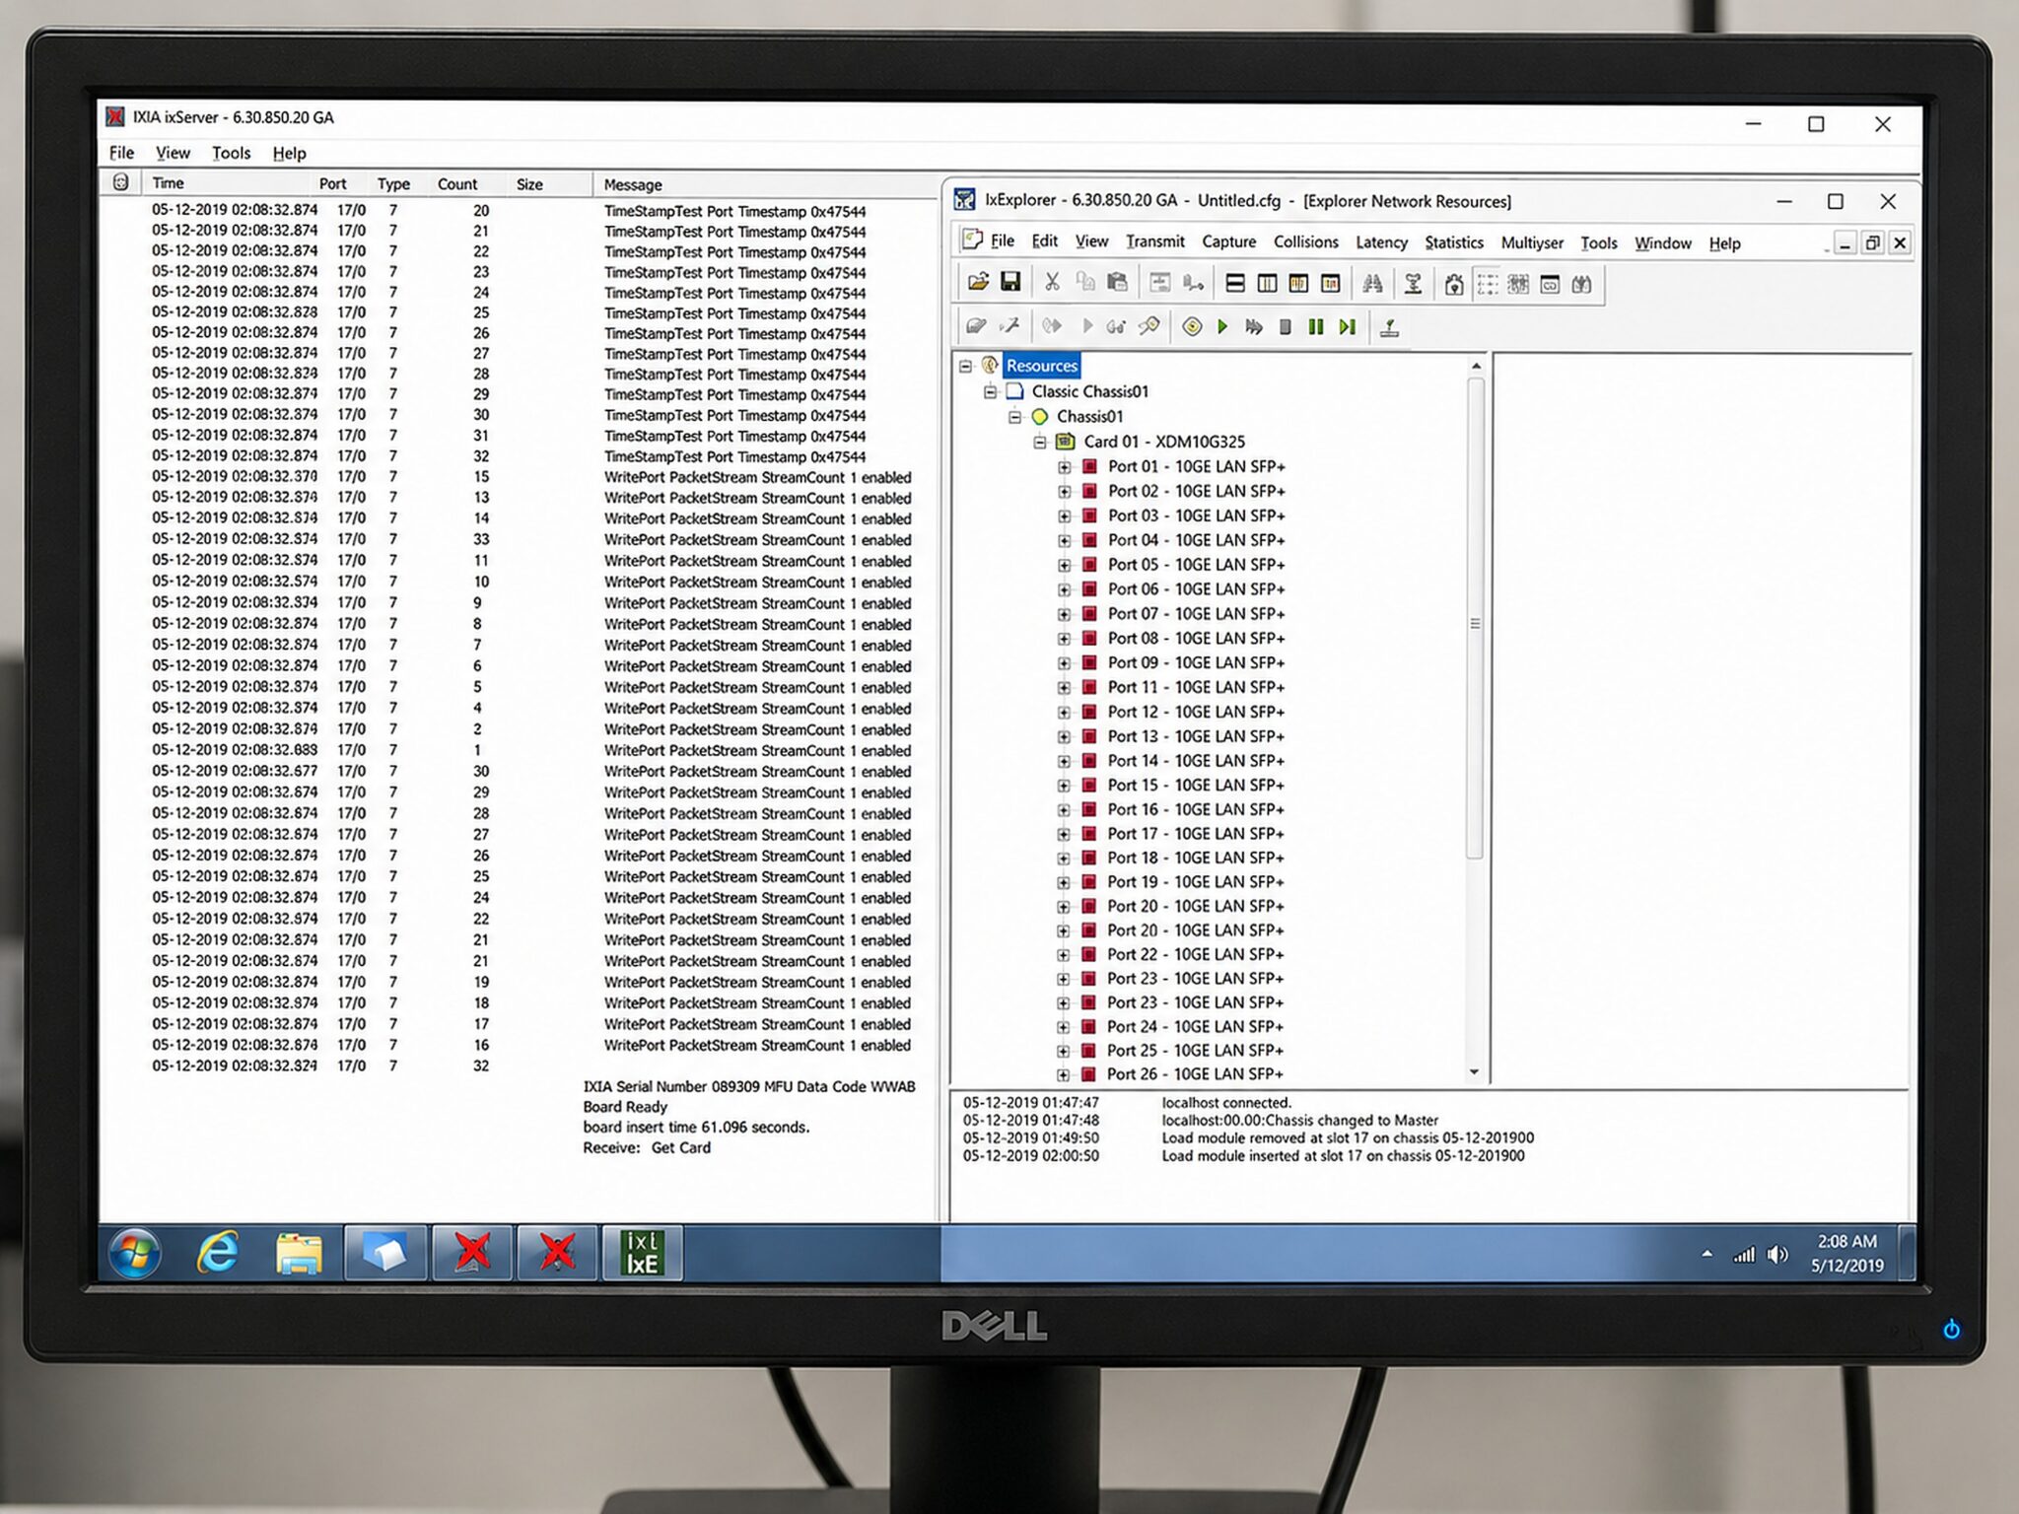This screenshot has width=2019, height=1514.
Task: Collapse Card 01 - XDM10G325 node
Action: click(1040, 443)
